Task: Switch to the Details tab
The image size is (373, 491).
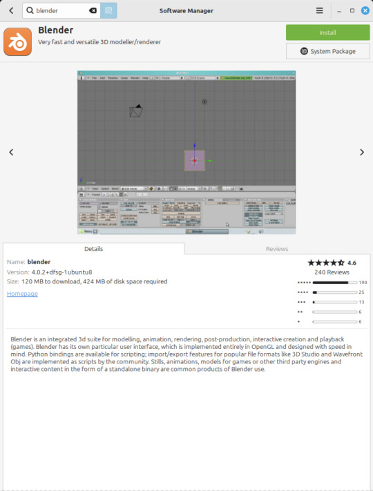Action: point(93,249)
